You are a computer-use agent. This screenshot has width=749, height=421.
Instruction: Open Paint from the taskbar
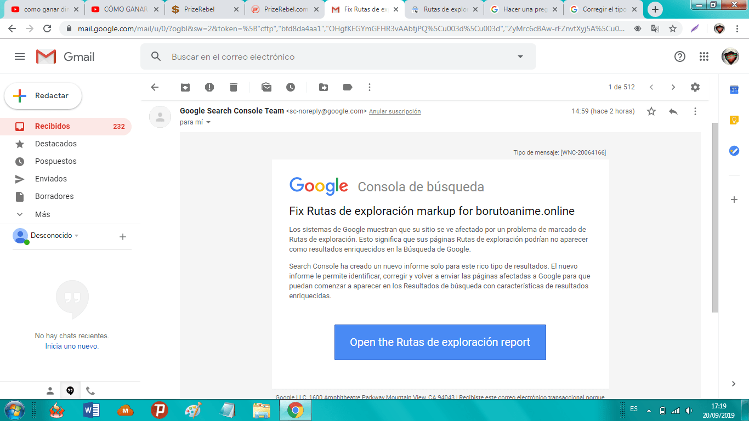point(194,410)
